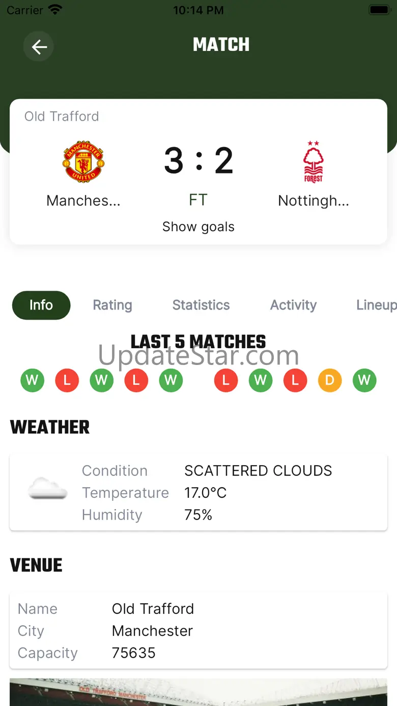
Task: Go to the Activity tab
Action: point(293,305)
